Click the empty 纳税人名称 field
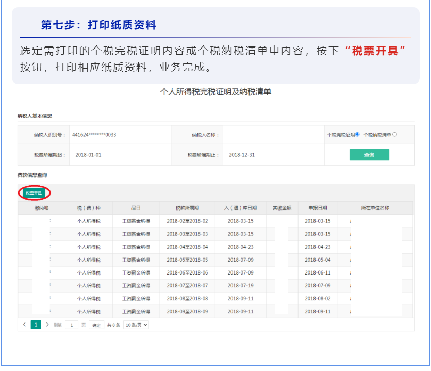The height and width of the screenshot is (371, 431). (273, 135)
